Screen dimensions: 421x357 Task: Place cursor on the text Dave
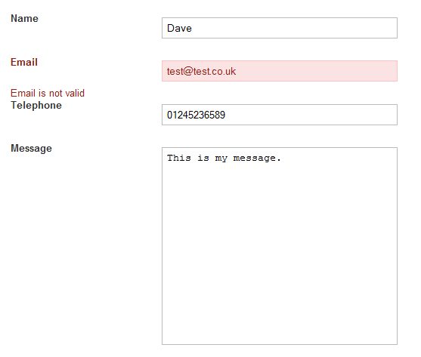(179, 28)
